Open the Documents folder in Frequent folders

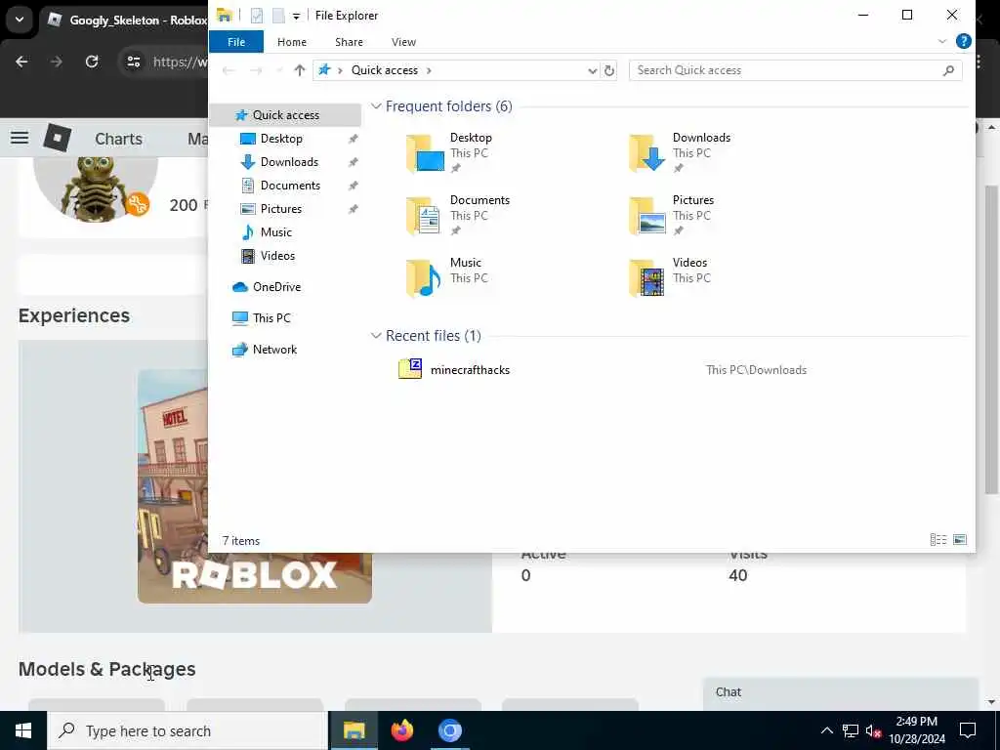tap(458, 215)
